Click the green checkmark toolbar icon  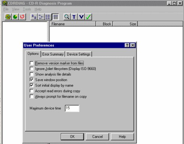88,17
